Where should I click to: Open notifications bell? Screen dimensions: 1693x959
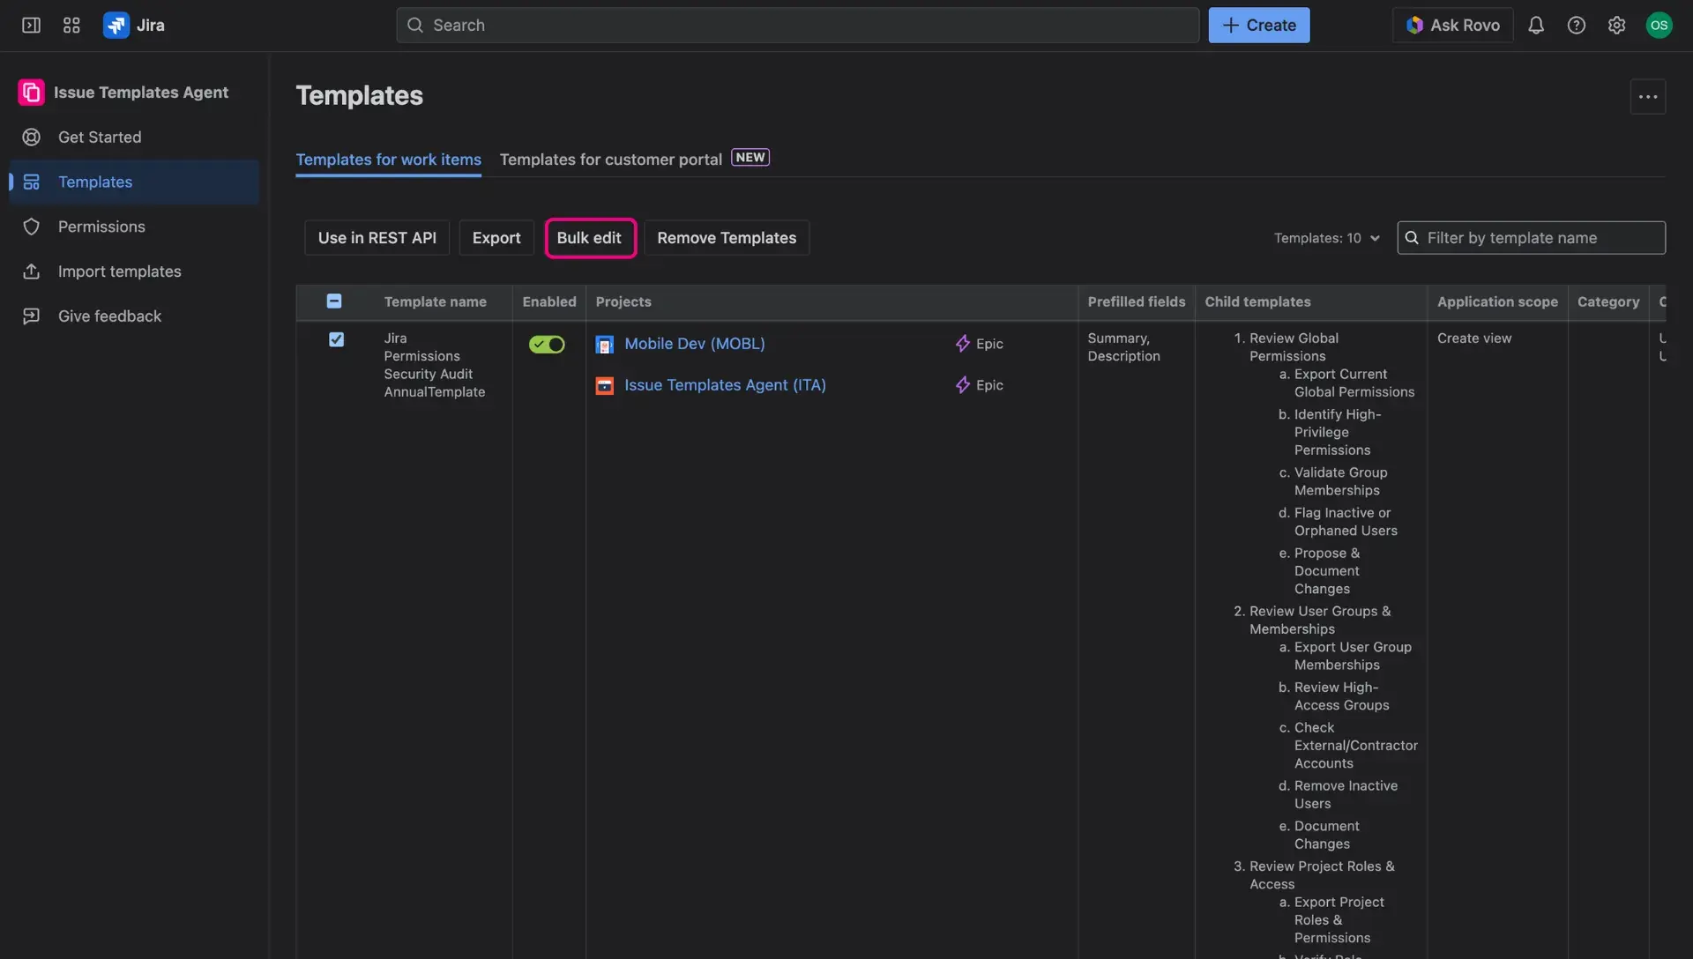(x=1537, y=26)
